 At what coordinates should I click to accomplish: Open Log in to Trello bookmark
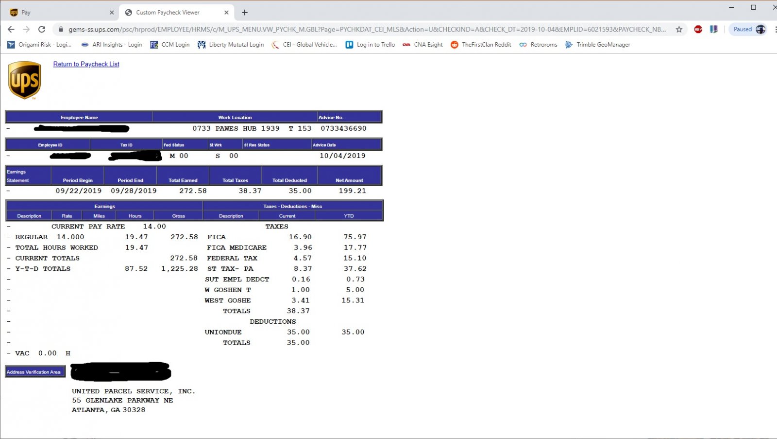click(x=370, y=45)
